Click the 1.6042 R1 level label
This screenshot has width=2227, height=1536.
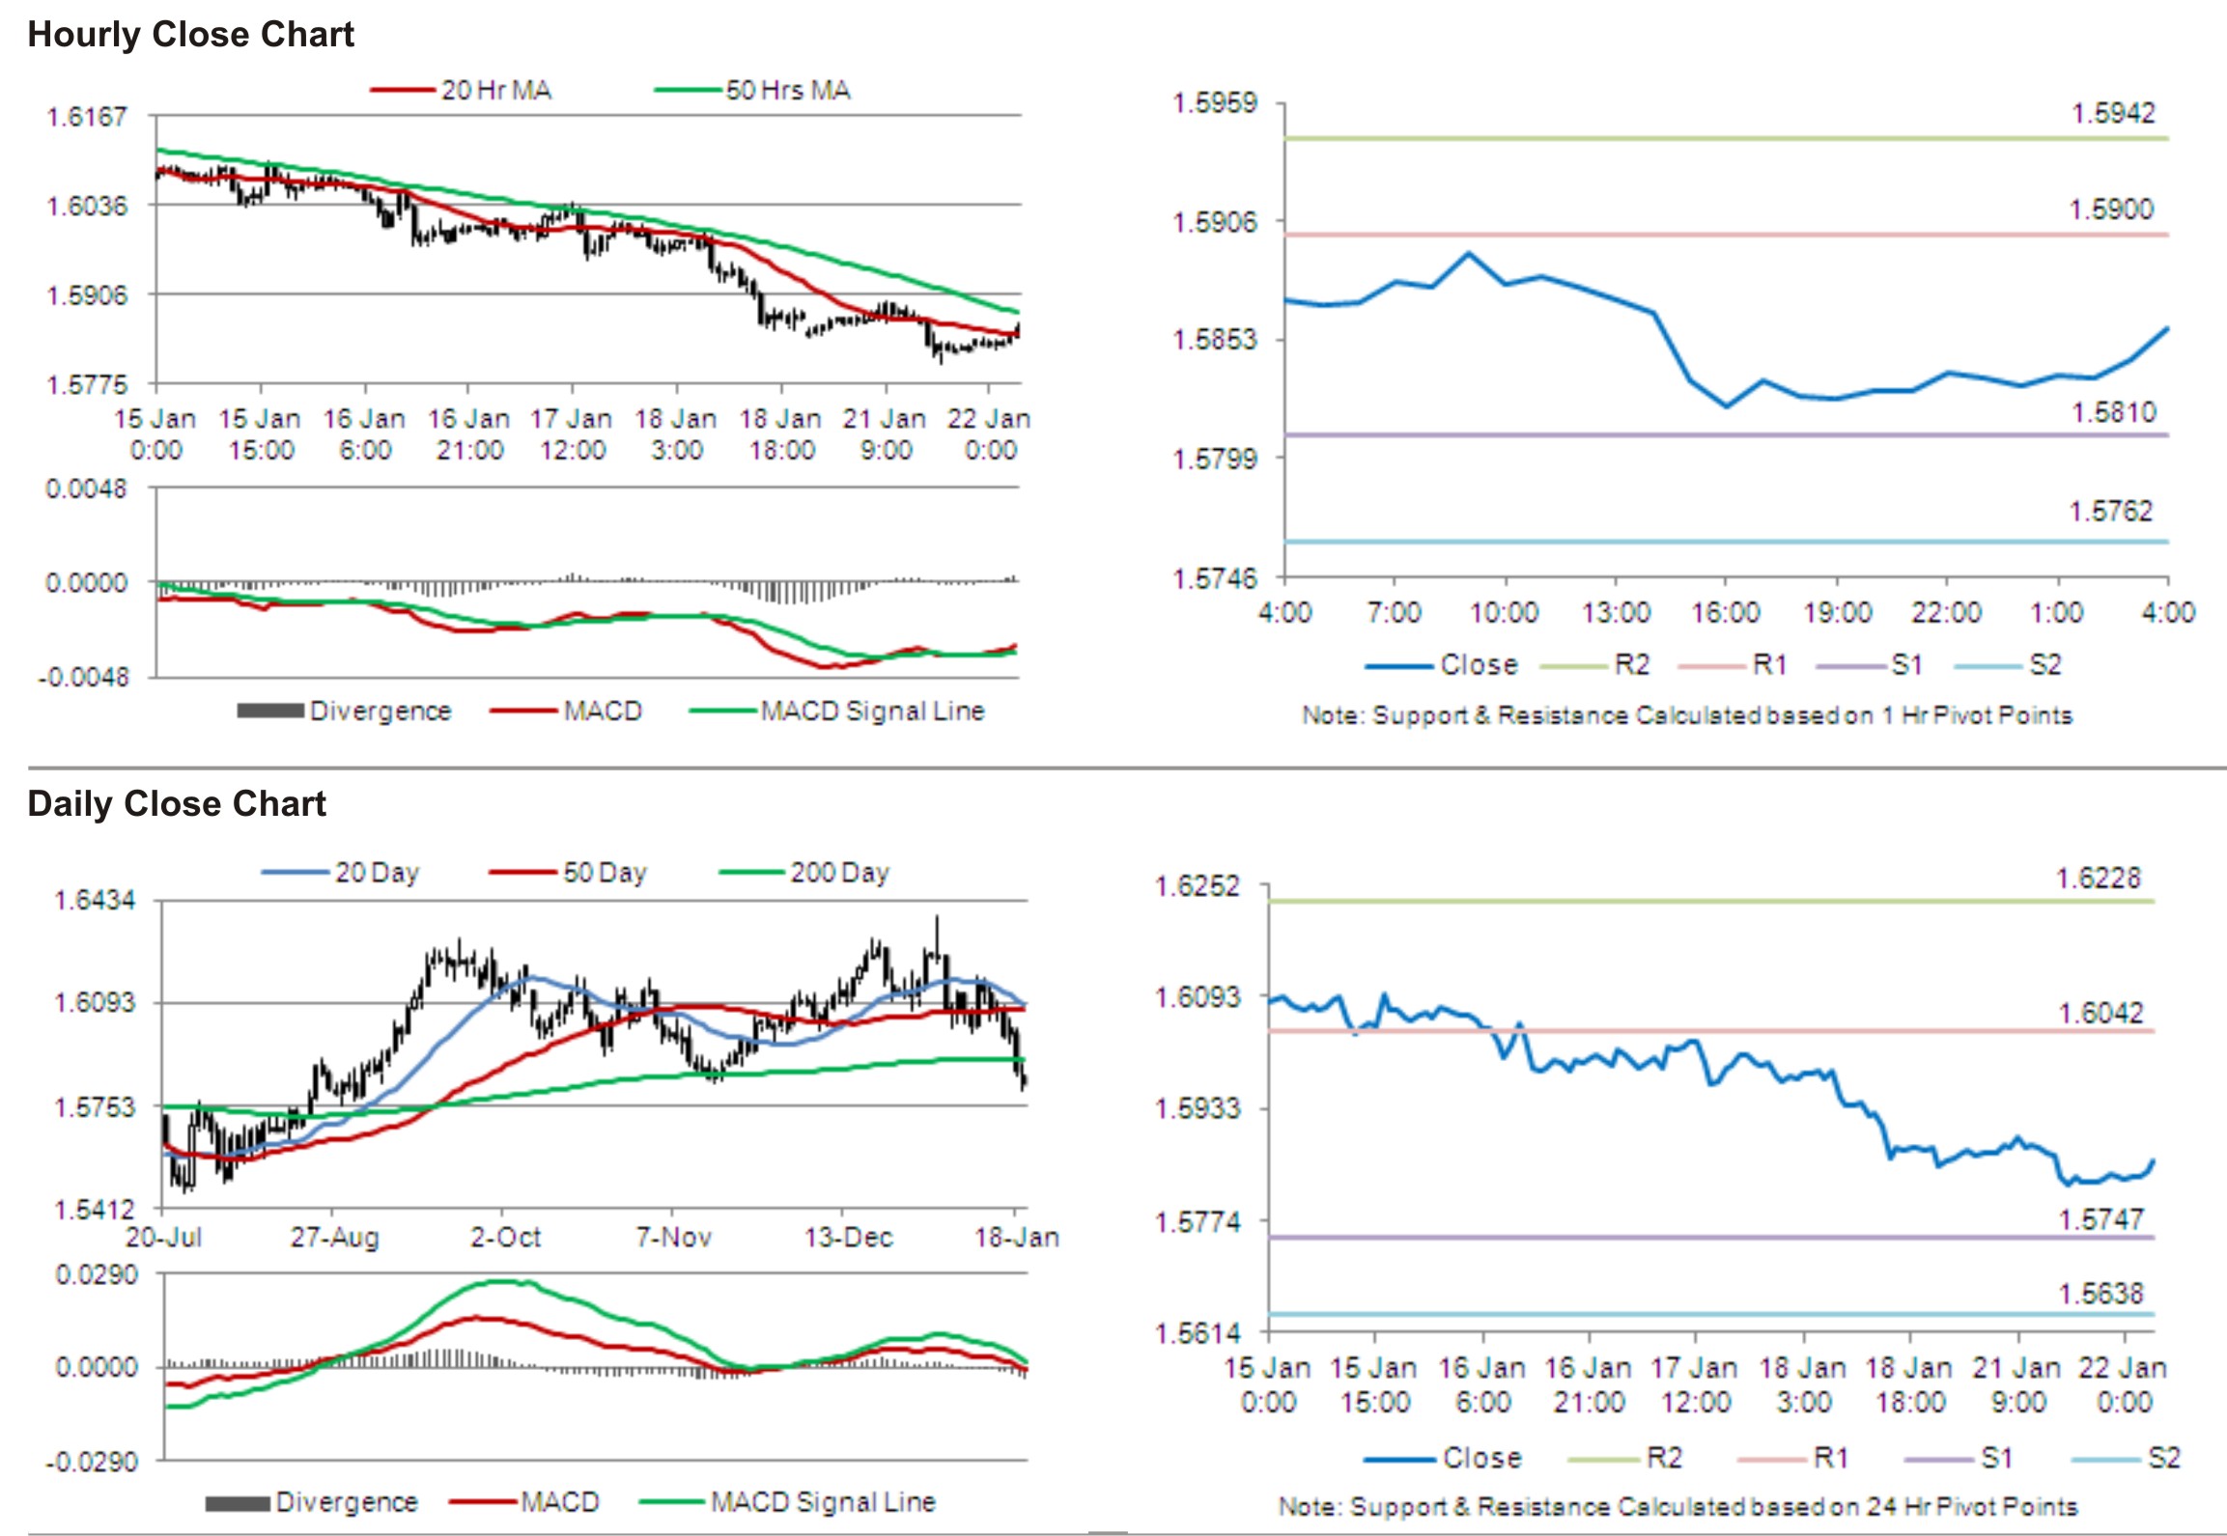click(2100, 1013)
